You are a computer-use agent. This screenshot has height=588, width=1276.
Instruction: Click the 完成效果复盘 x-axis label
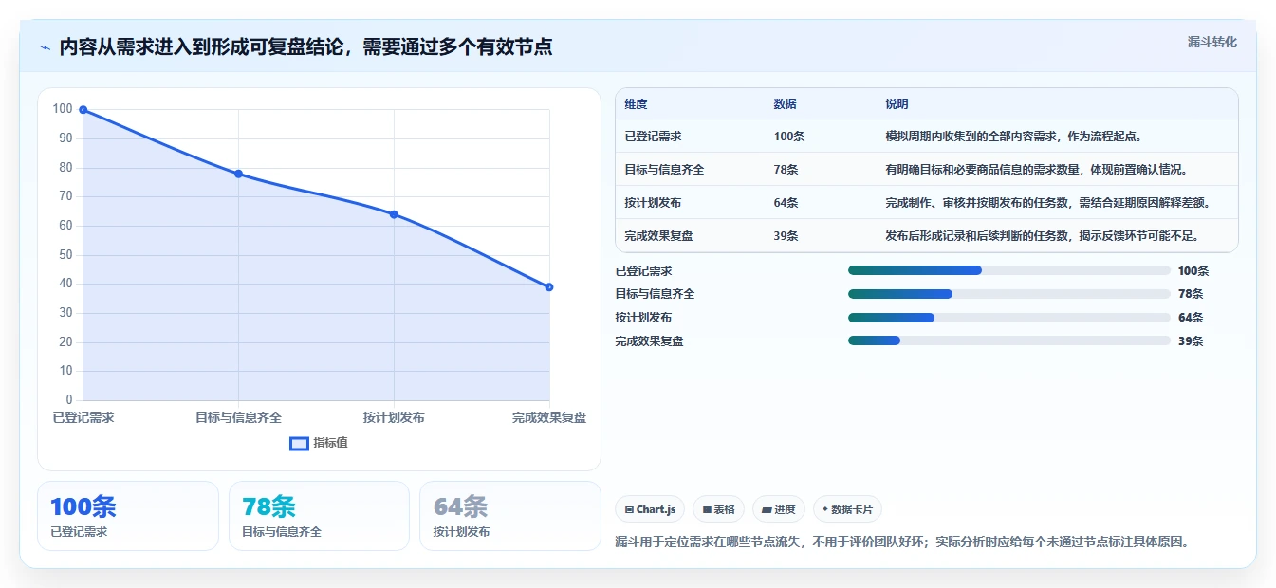[549, 417]
